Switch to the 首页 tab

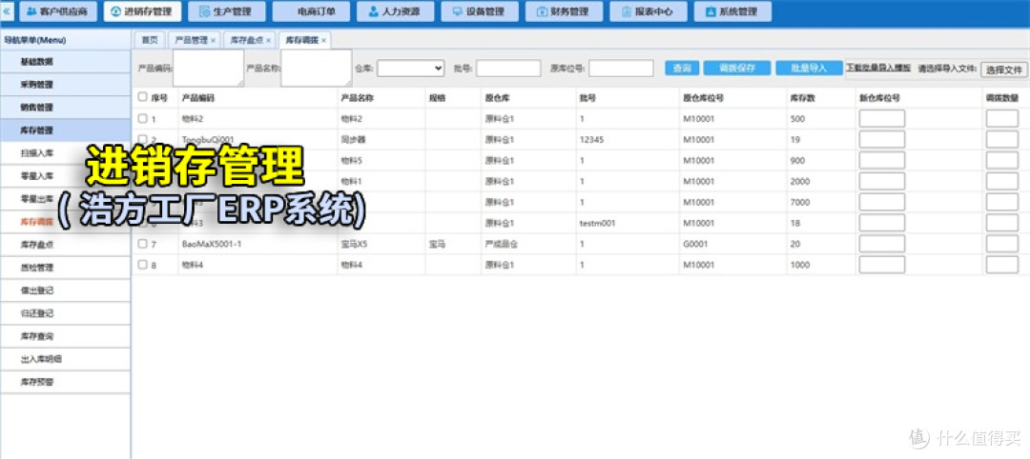150,40
